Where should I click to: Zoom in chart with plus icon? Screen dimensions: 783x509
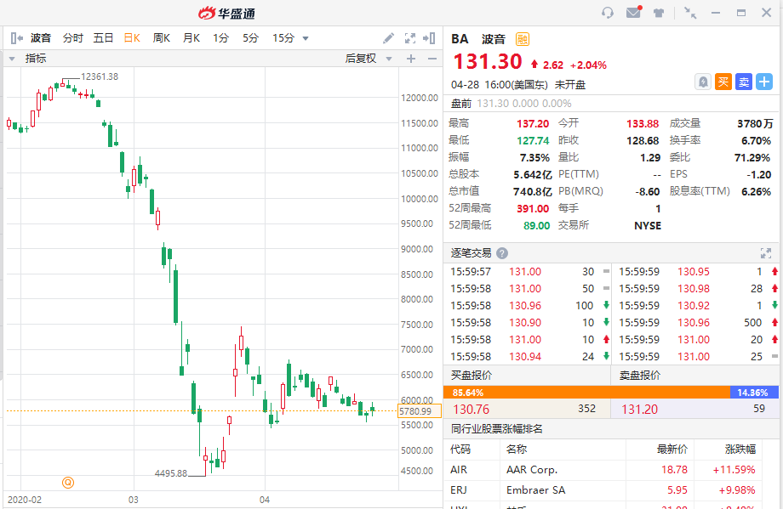[x=411, y=59]
